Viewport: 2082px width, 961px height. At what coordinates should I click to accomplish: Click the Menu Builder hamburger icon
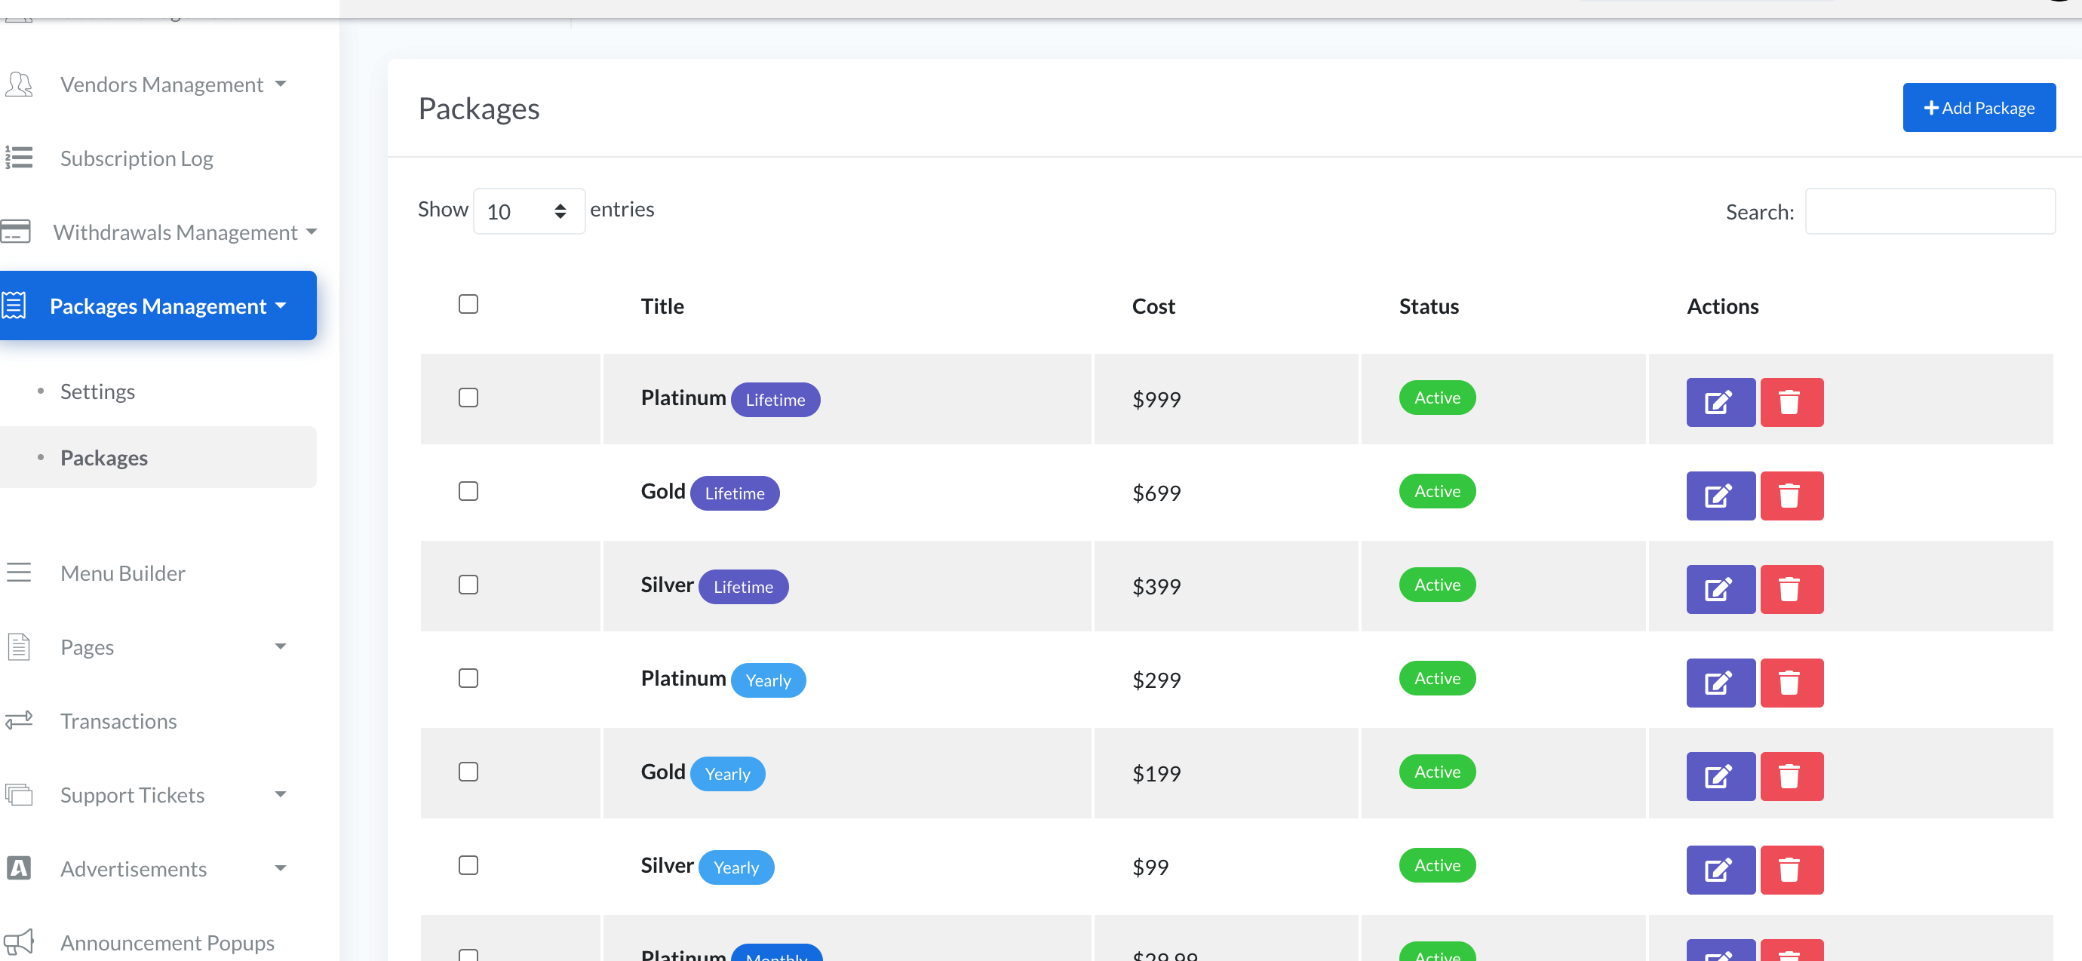tap(20, 573)
